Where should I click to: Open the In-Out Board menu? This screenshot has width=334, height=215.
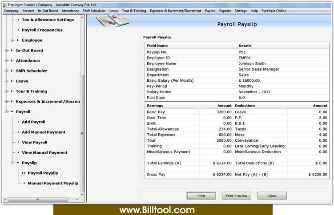pyautogui.click(x=48, y=11)
